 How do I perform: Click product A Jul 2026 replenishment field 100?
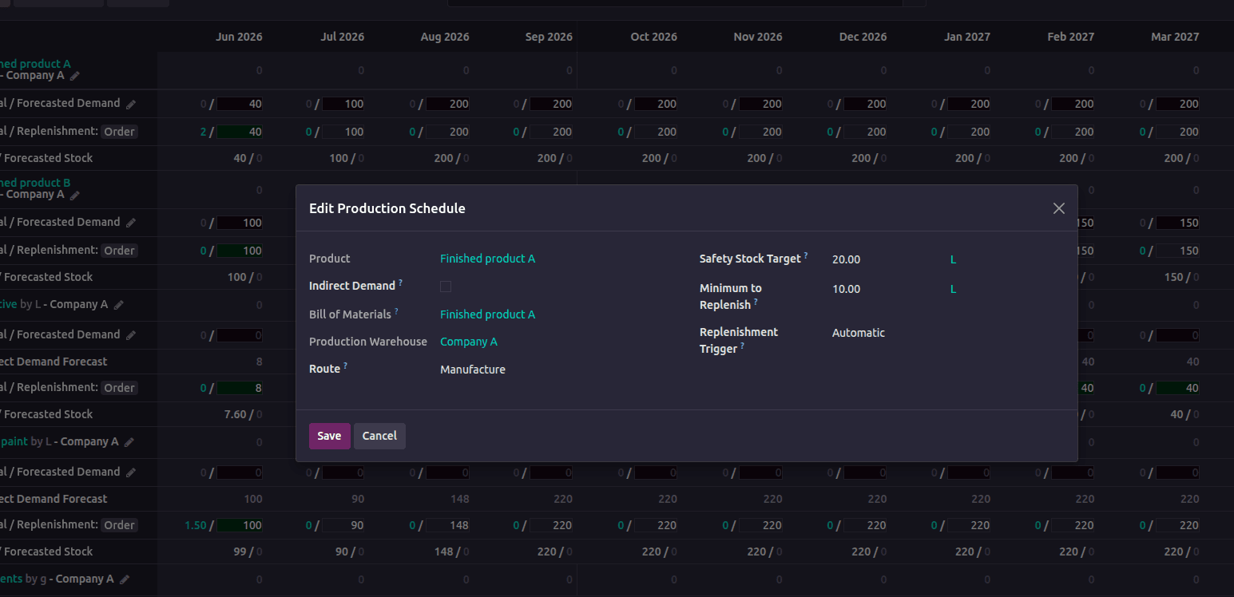[344, 132]
